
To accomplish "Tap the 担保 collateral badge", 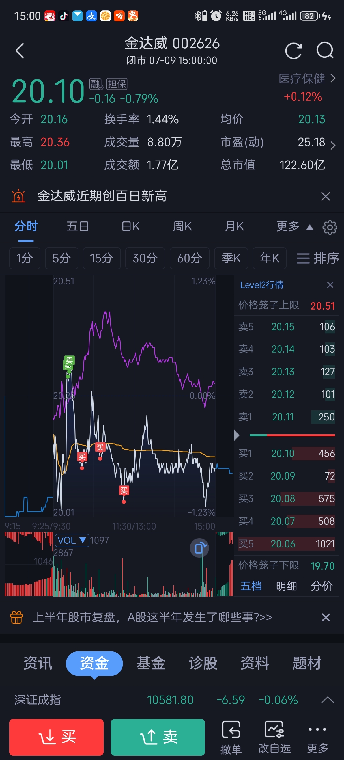I will click(117, 84).
